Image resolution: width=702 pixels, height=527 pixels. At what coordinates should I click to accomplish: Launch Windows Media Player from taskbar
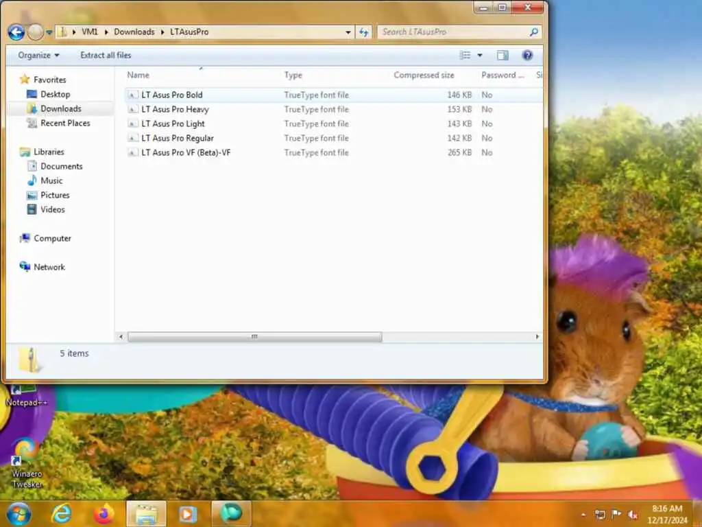click(189, 514)
